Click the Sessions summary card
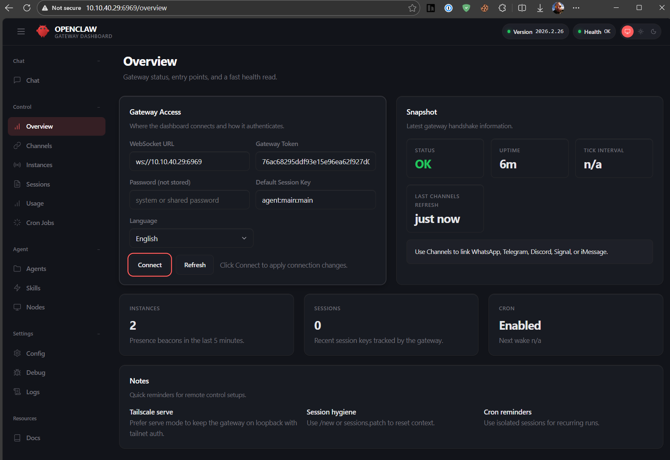The width and height of the screenshot is (670, 460). tap(391, 325)
